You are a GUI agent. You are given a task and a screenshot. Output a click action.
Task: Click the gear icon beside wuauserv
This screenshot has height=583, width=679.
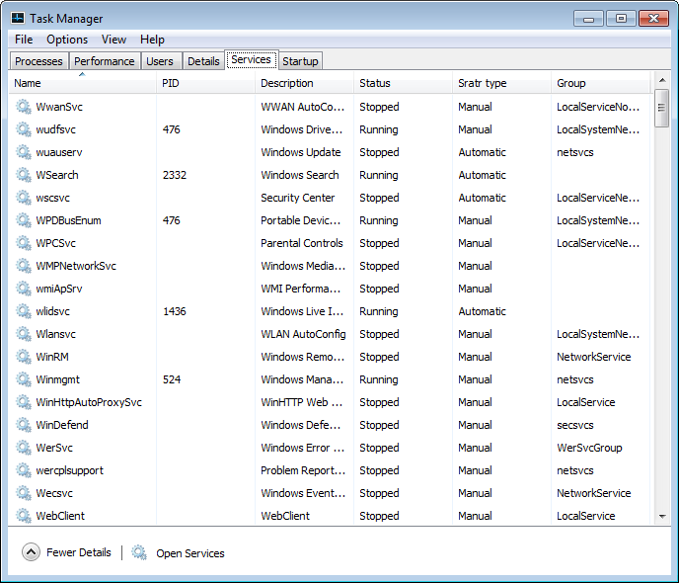click(x=24, y=152)
